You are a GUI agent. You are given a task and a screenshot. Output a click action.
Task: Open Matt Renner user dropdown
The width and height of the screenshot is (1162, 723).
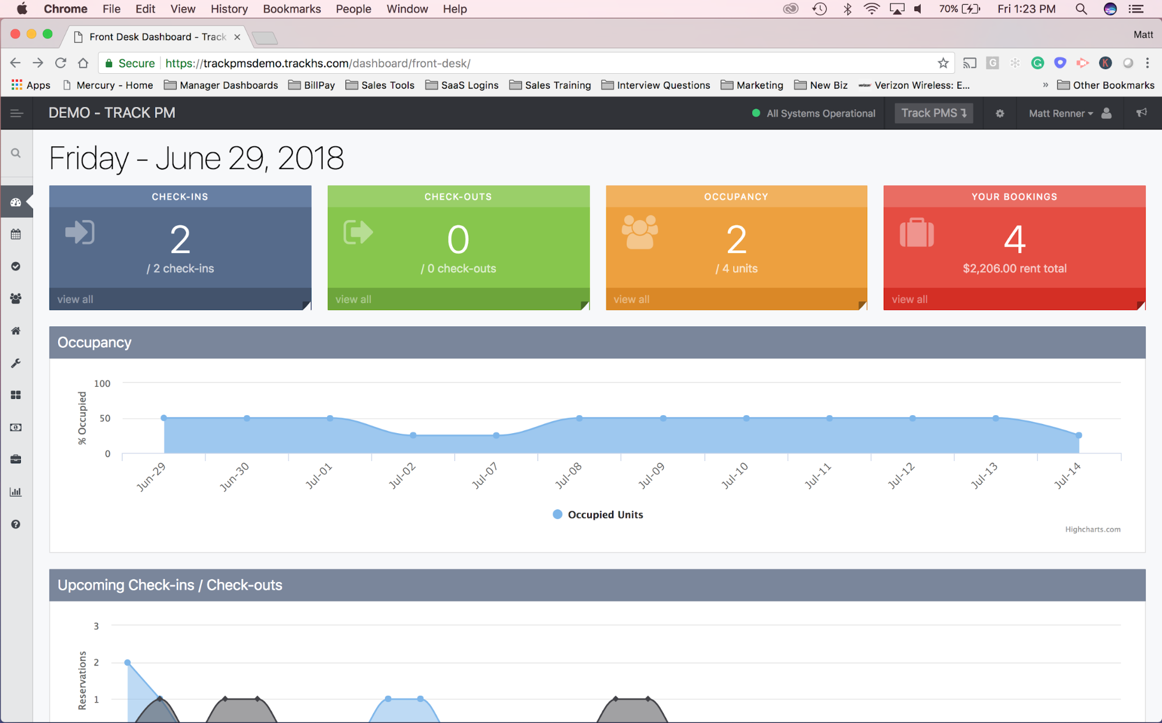(x=1060, y=114)
